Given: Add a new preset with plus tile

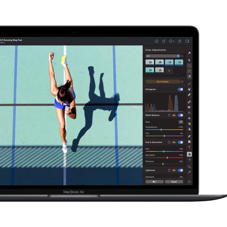Looking at the screenshot, I should 169,71.
